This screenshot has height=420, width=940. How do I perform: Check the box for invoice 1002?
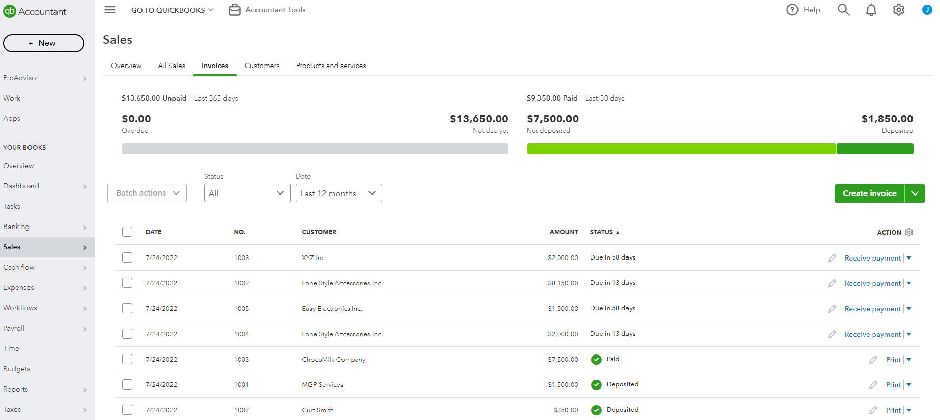[127, 283]
